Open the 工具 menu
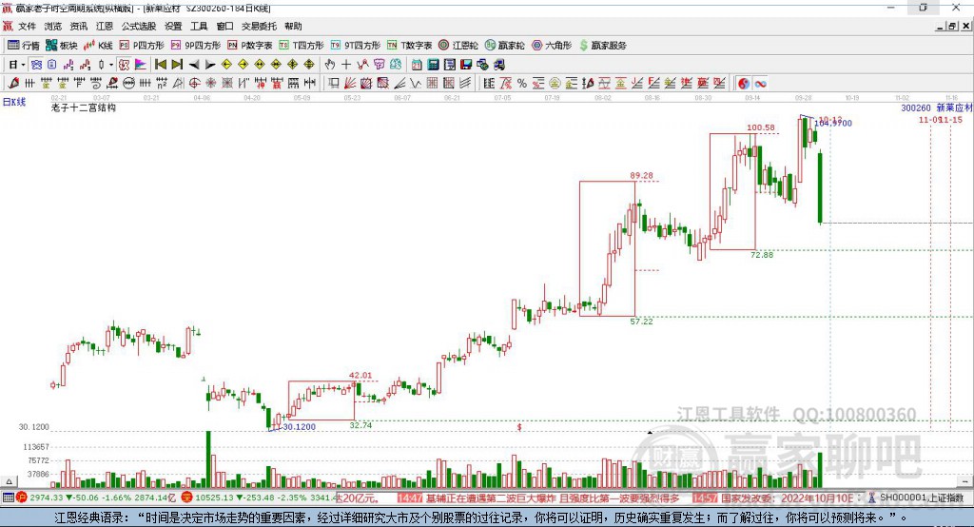974x527 pixels. (199, 26)
